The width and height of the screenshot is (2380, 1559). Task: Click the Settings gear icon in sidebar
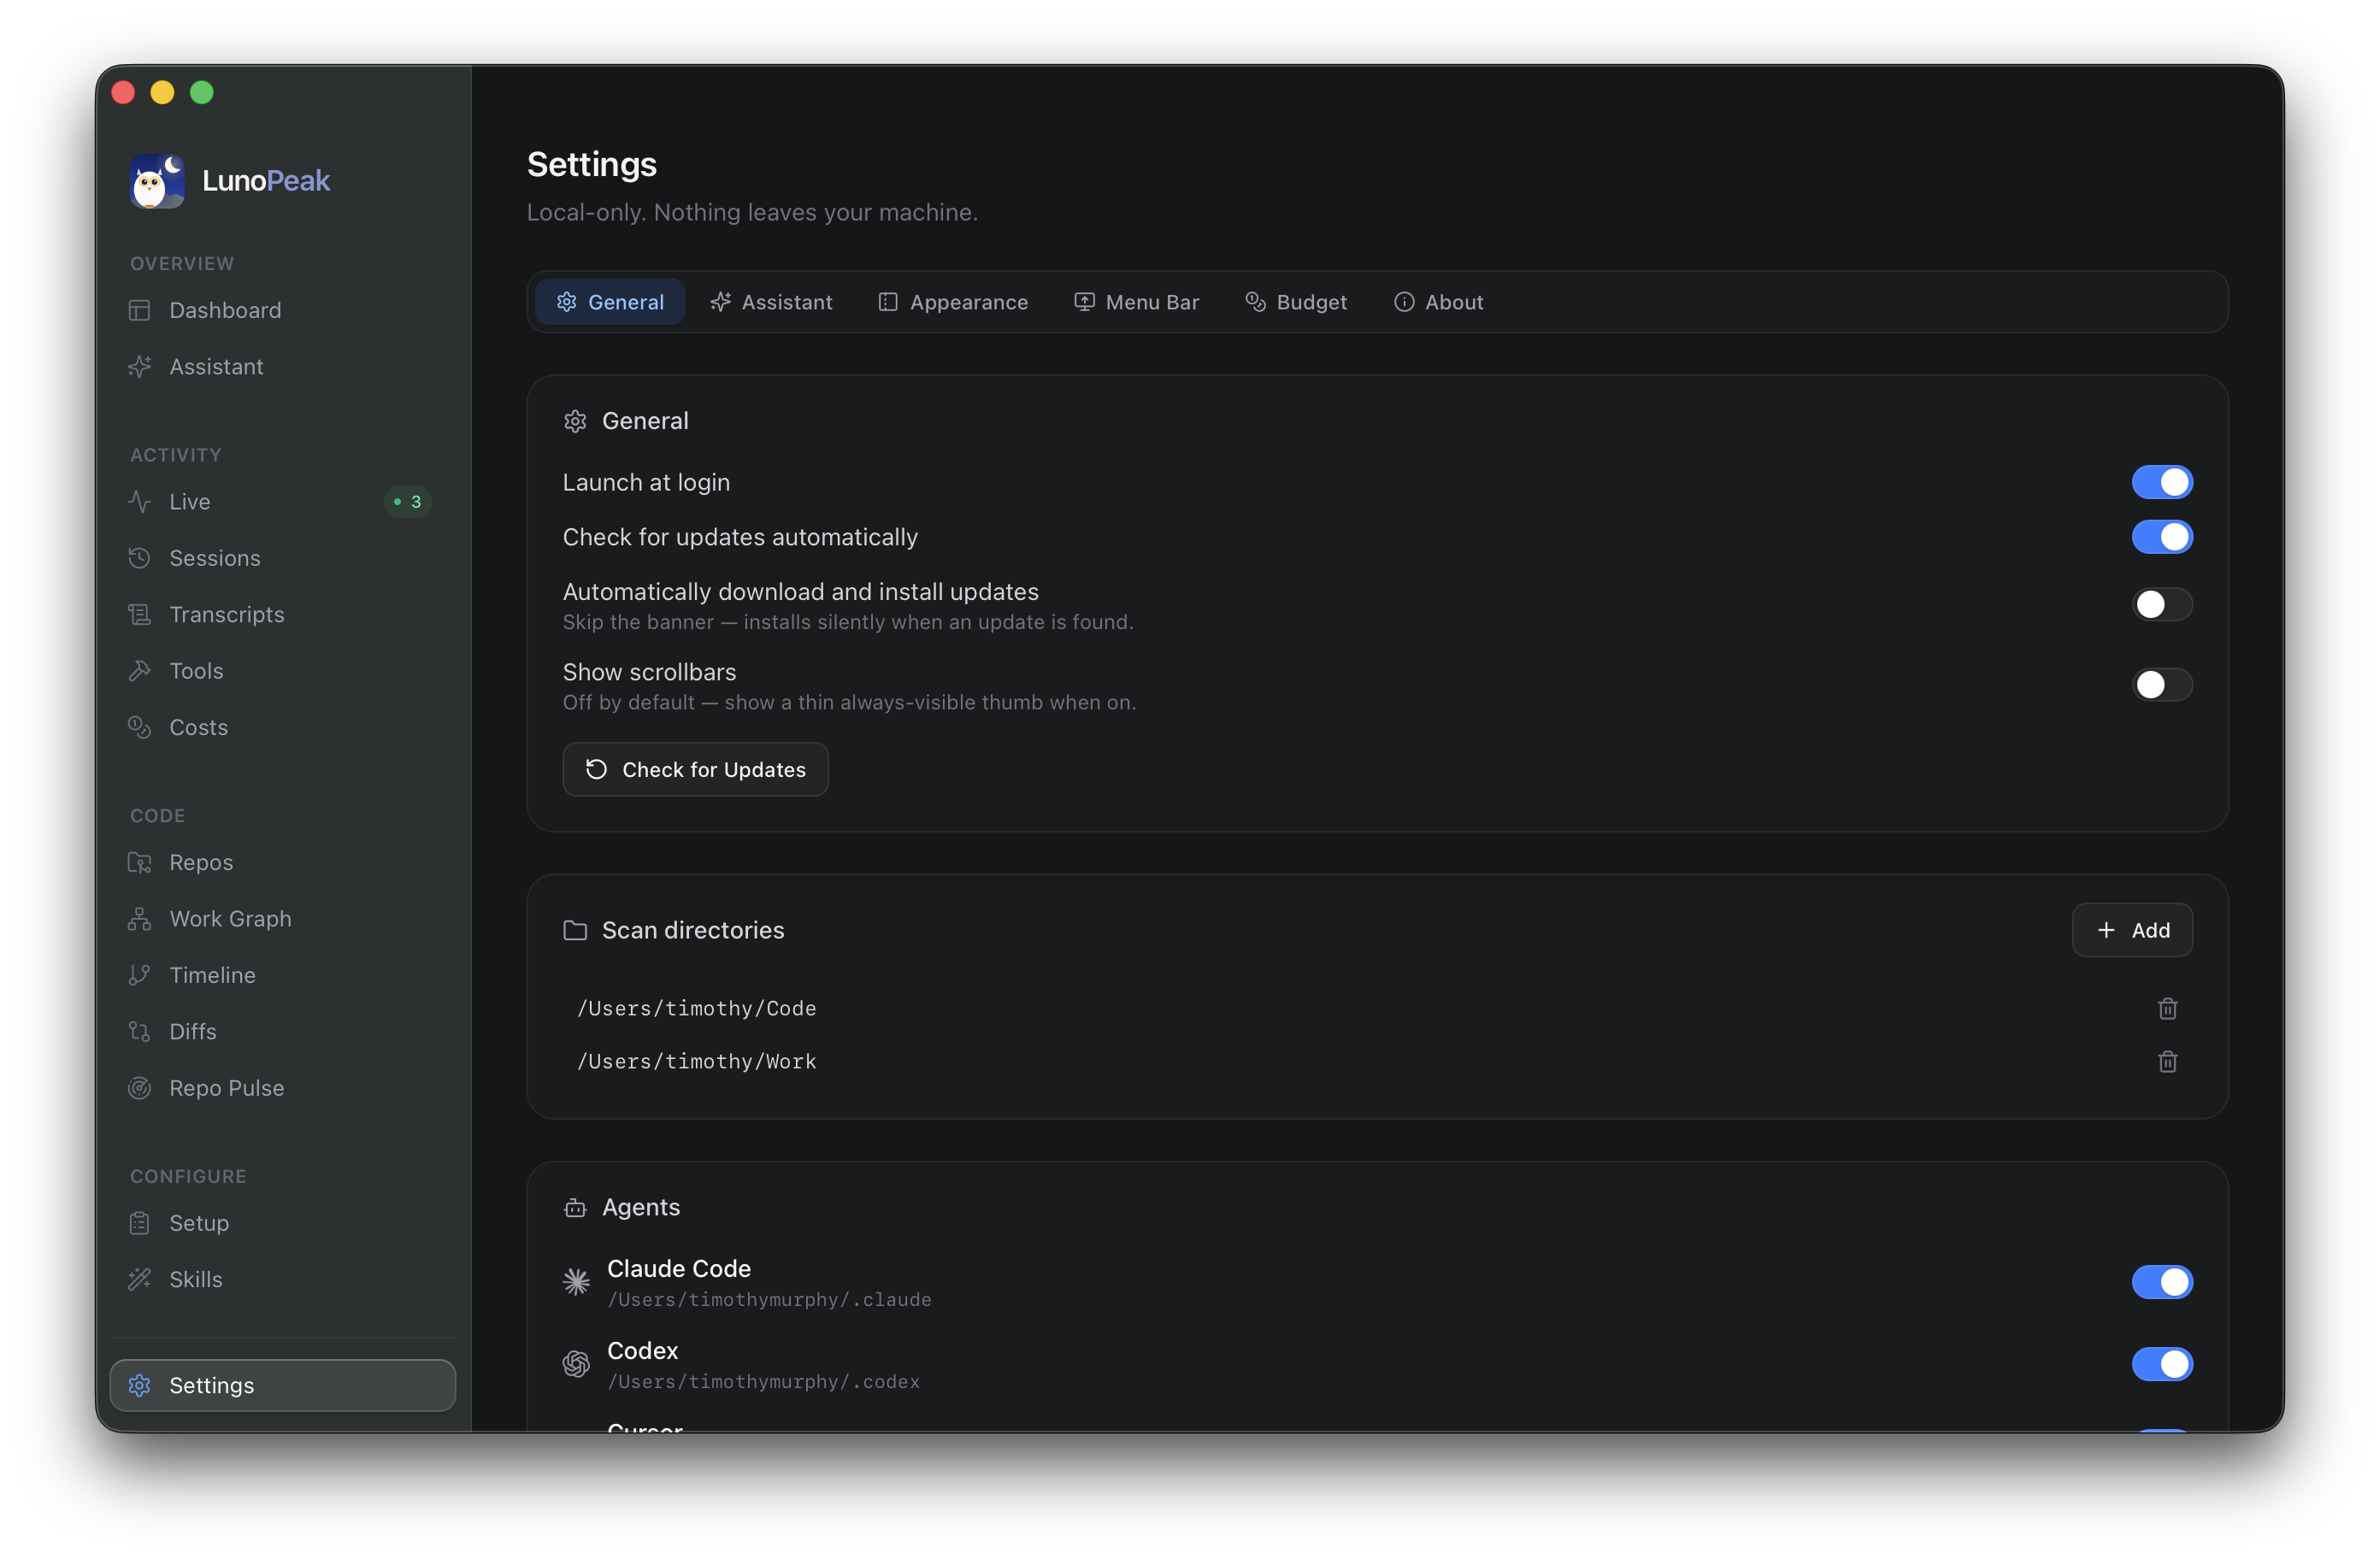(x=140, y=1385)
